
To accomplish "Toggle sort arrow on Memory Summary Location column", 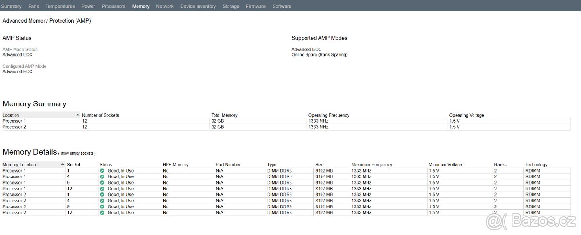I will coord(78,115).
